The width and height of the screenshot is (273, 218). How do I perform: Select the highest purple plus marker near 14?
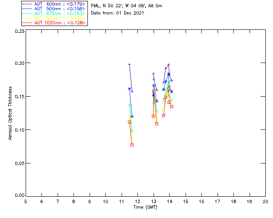(168, 65)
